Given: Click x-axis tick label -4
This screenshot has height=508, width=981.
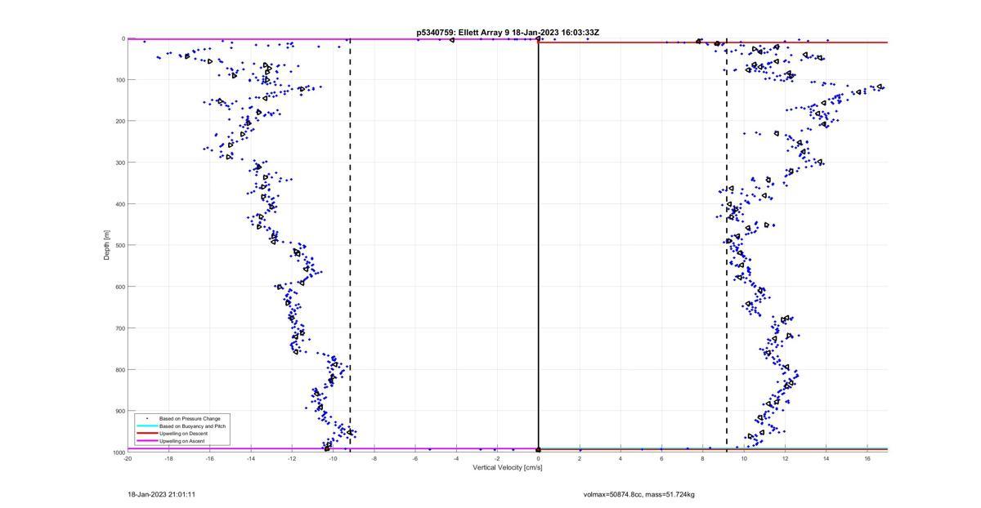Looking at the screenshot, I should click(x=456, y=458).
